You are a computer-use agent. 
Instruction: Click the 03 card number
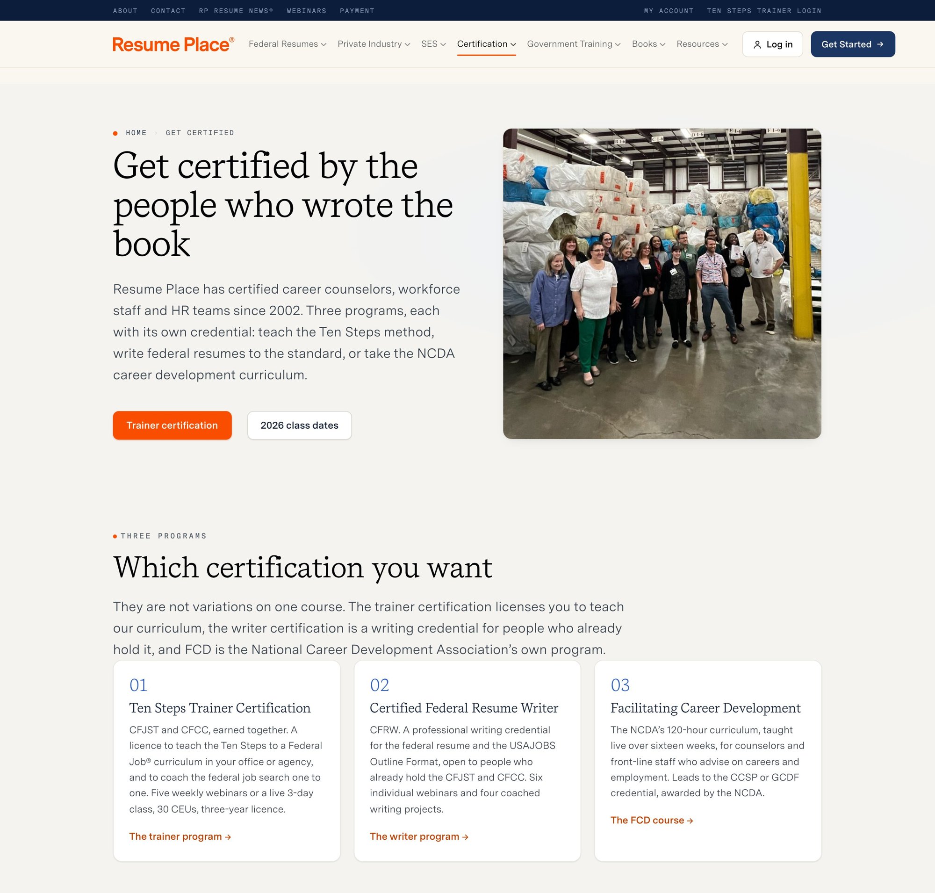point(620,685)
